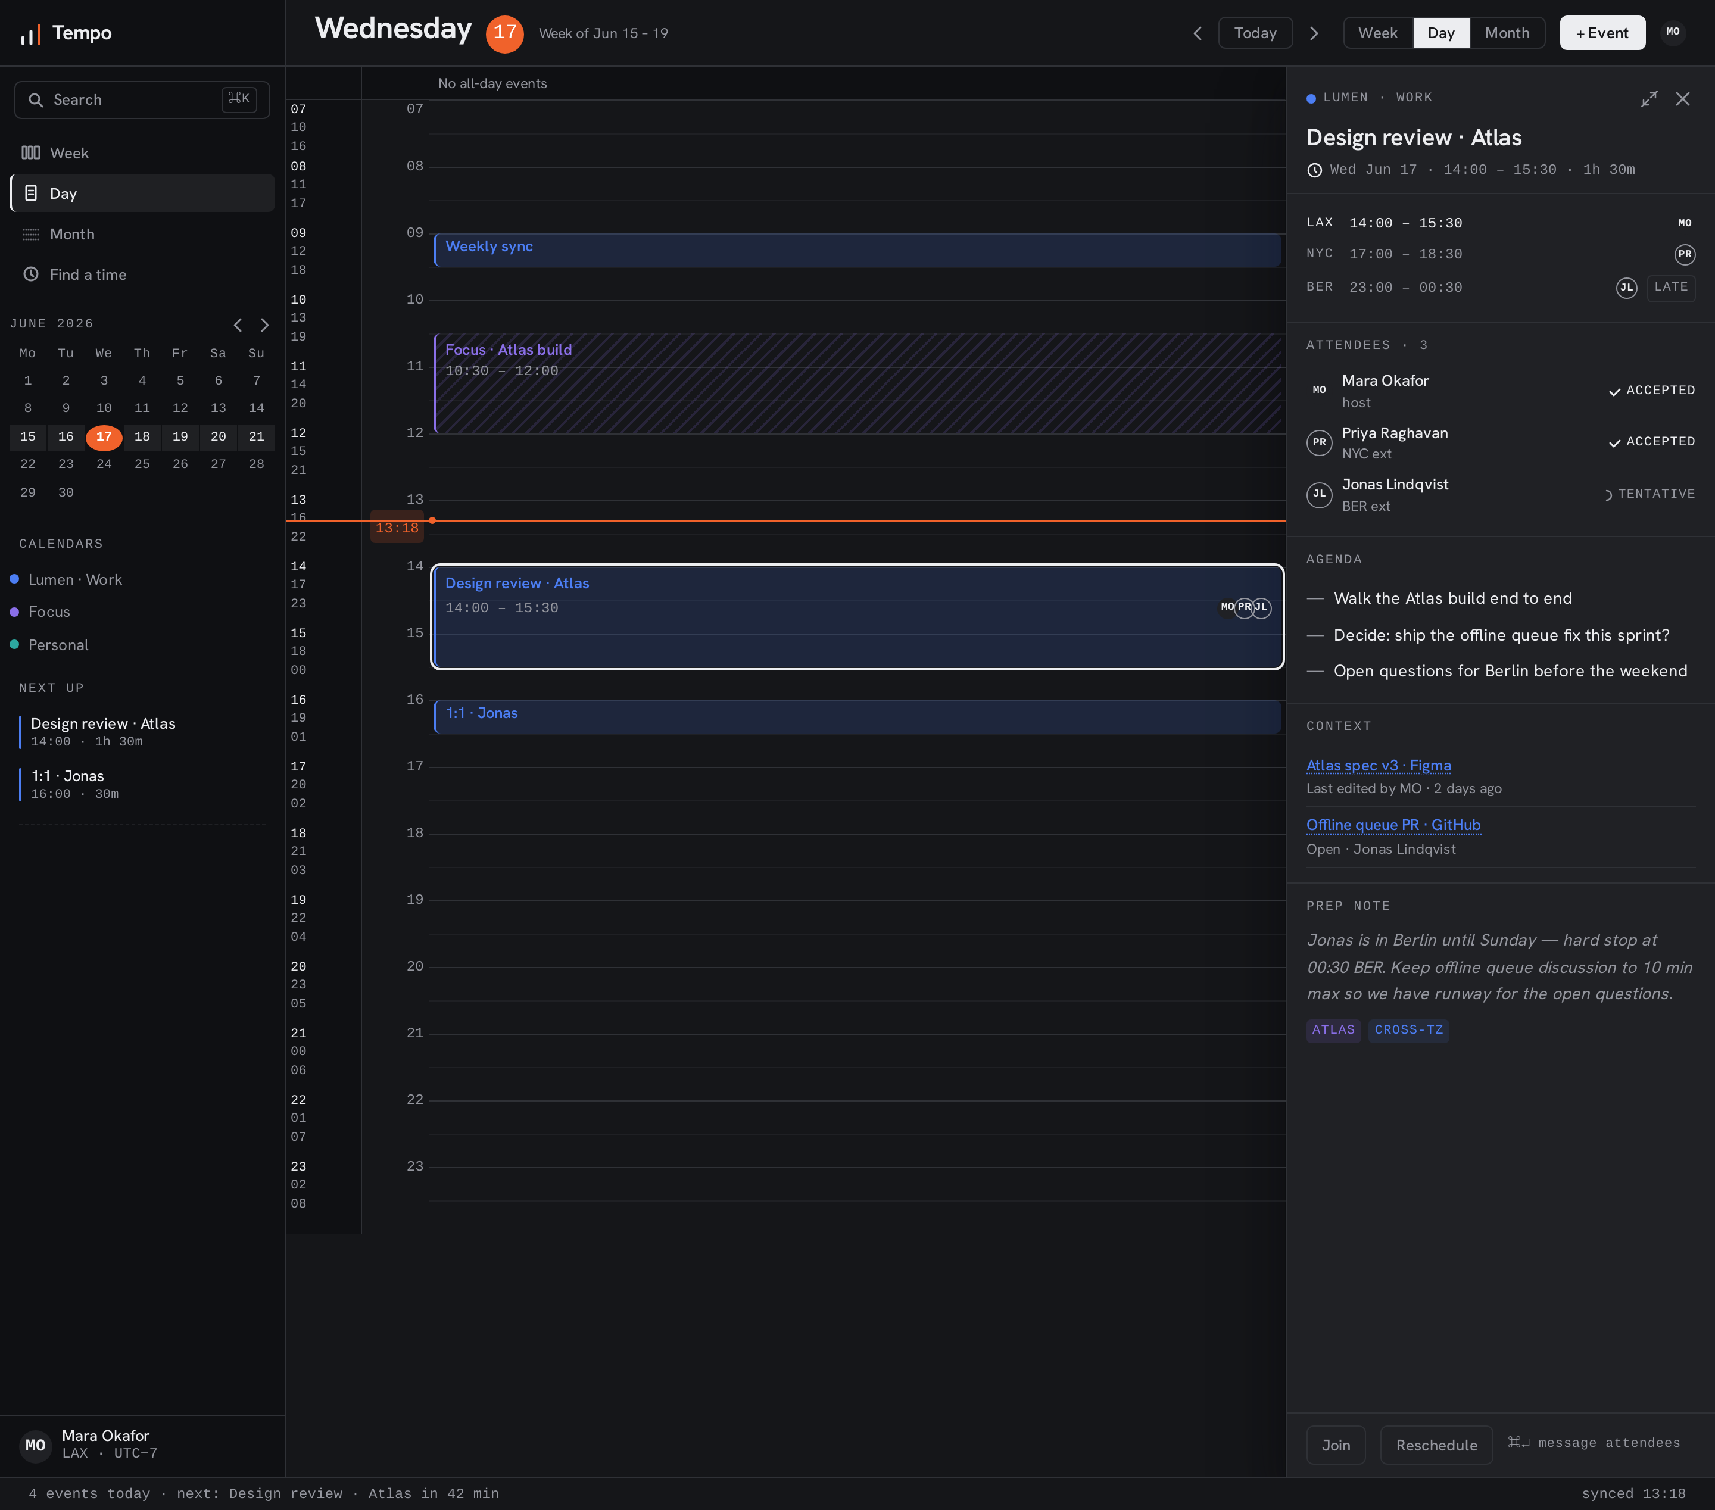Open Month view from sidebar
1715x1510 pixels.
[142, 234]
